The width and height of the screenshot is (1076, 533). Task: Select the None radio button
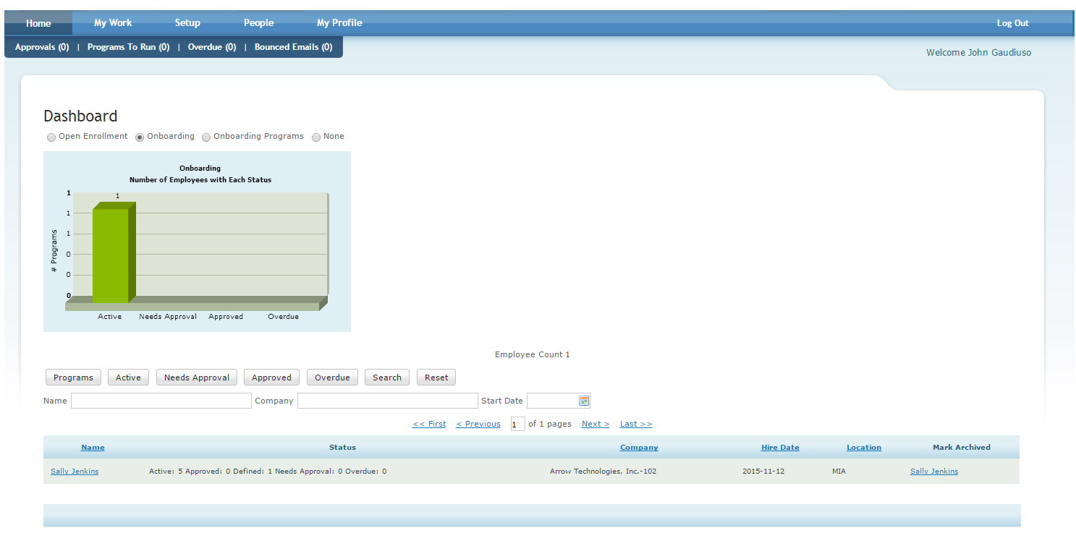pyautogui.click(x=316, y=137)
